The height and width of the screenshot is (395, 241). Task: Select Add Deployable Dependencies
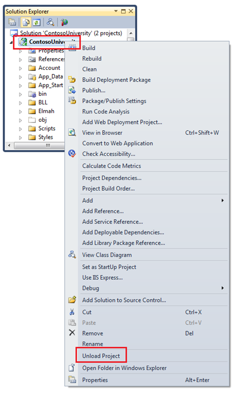pos(123,232)
